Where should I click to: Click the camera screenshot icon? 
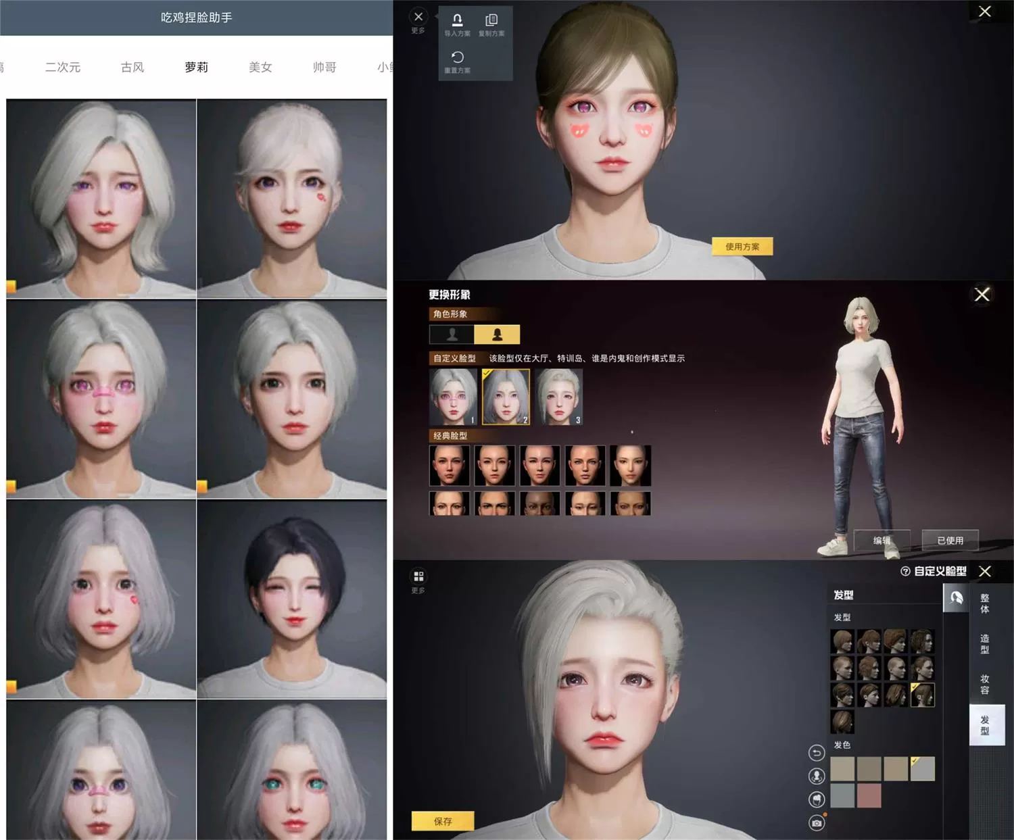(x=817, y=822)
